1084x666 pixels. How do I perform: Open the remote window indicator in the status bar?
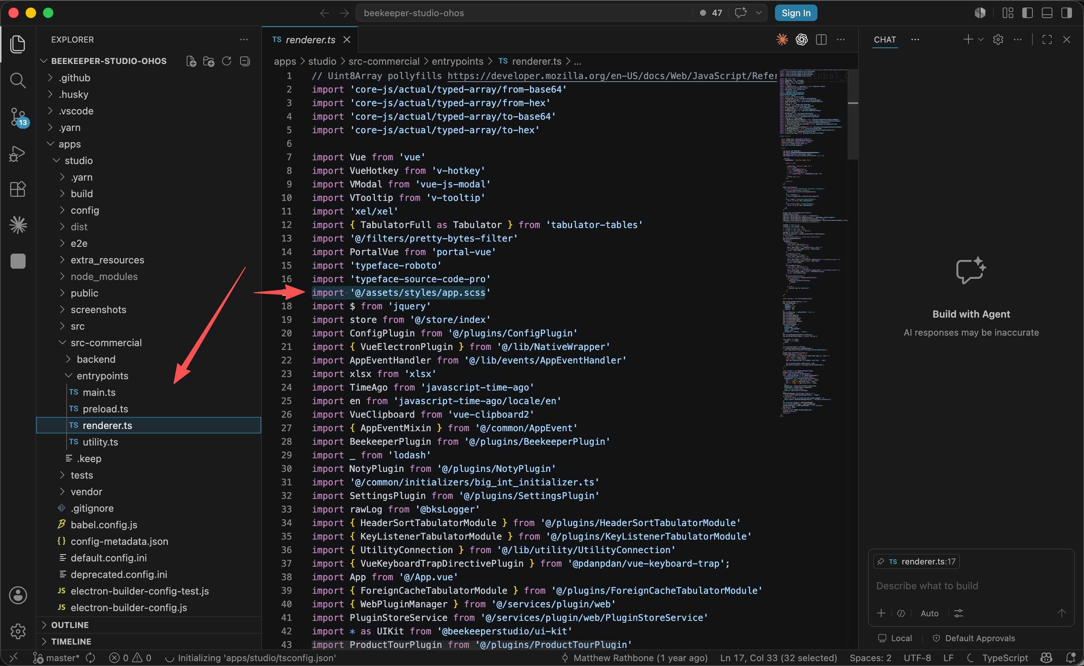click(x=13, y=658)
